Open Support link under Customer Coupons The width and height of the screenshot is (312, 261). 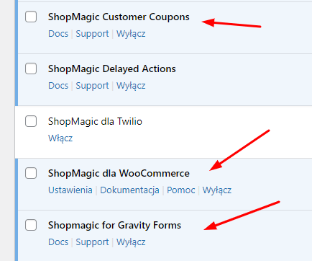(x=92, y=34)
